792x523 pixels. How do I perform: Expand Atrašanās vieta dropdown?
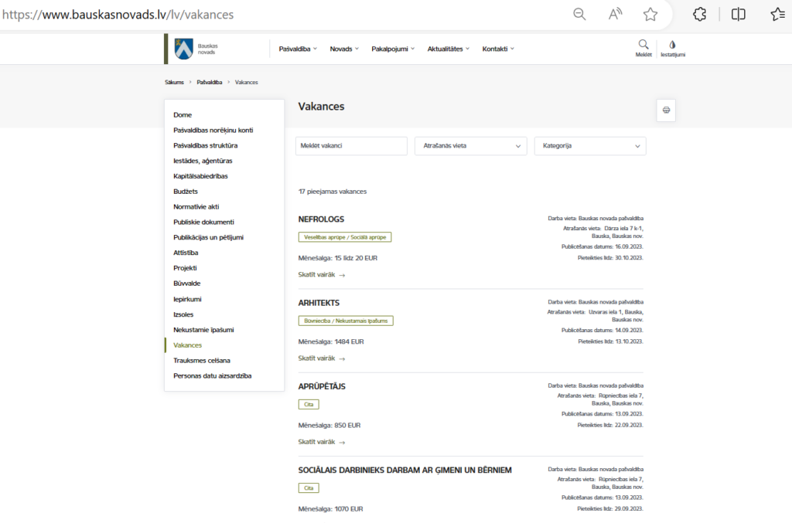coord(470,146)
